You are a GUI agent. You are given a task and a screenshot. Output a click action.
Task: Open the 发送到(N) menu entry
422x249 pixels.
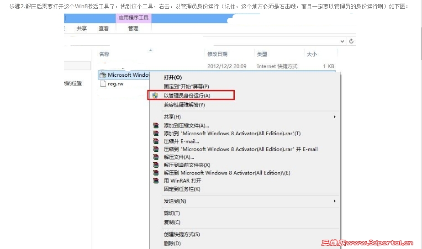point(175,201)
